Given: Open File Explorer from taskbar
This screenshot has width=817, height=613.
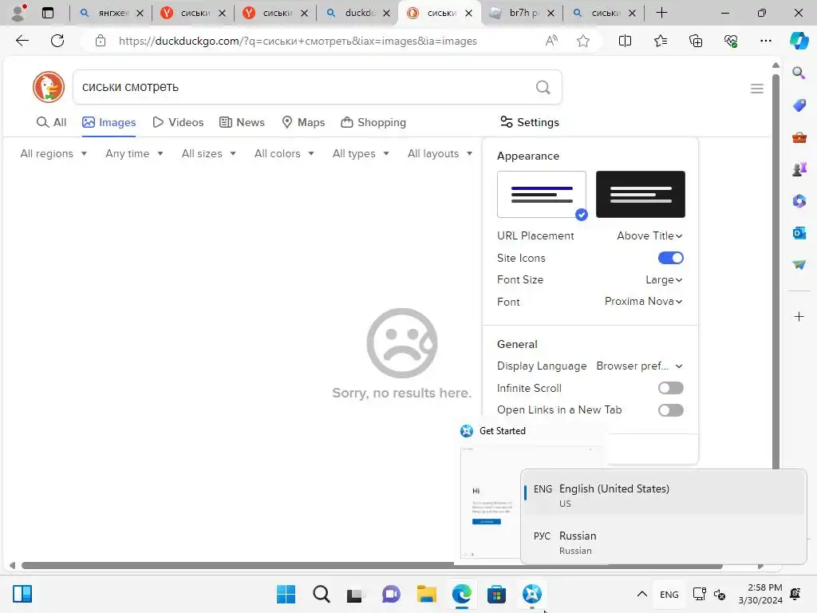Looking at the screenshot, I should tap(426, 594).
